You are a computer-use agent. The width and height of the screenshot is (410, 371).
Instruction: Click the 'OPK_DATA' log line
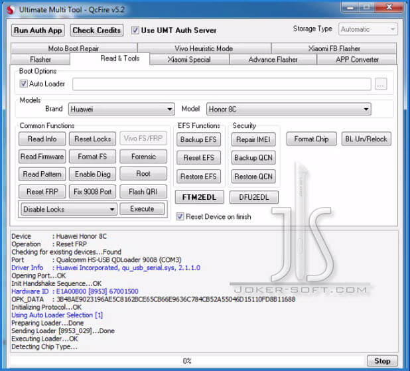153,299
